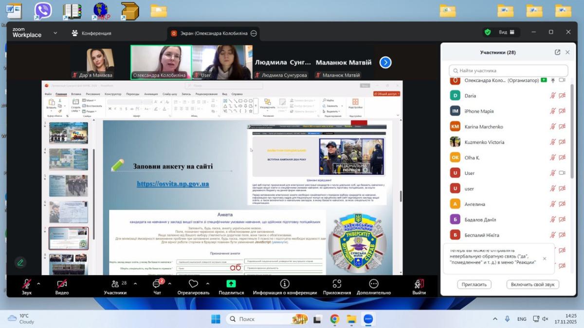584x328 pixels.
Task: Expand audio options arrow next to Звук
Action: [38, 284]
